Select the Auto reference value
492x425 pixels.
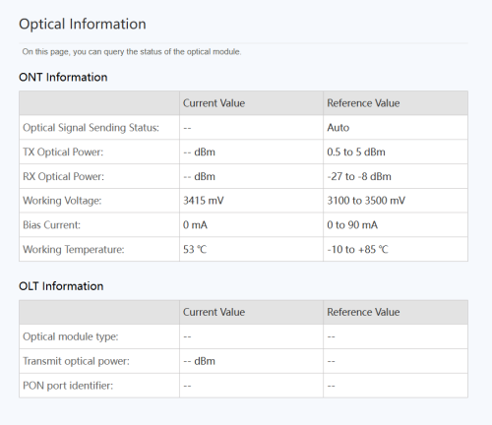[338, 128]
